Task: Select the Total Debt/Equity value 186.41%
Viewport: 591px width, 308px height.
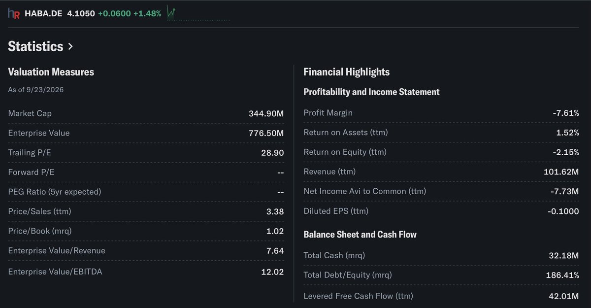Action: tap(562, 275)
